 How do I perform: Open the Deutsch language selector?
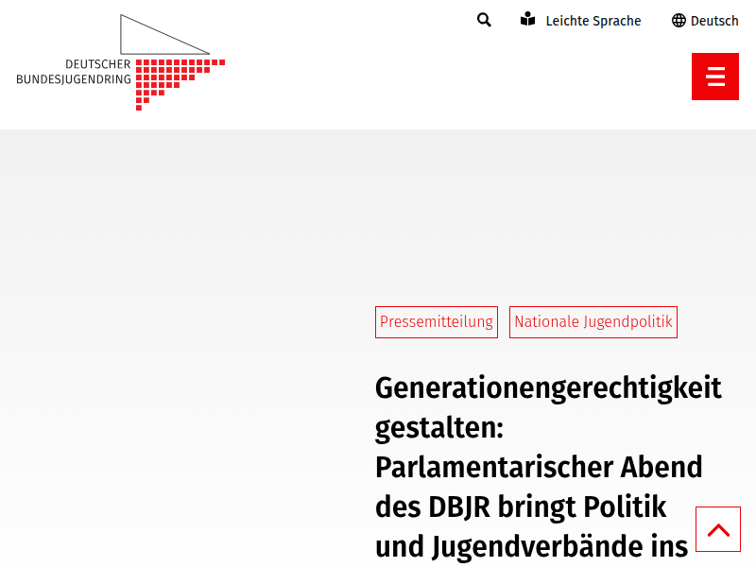pyautogui.click(x=705, y=21)
